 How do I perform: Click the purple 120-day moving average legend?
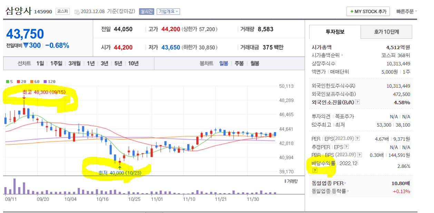(50, 82)
